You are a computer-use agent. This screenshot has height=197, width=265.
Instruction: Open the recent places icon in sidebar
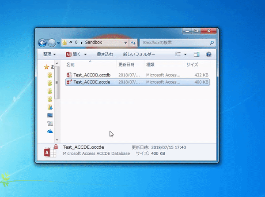[x=50, y=123]
